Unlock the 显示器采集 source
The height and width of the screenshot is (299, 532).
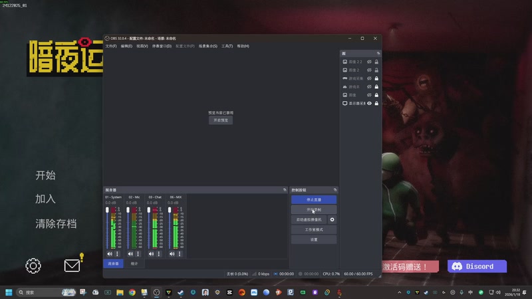click(x=376, y=104)
